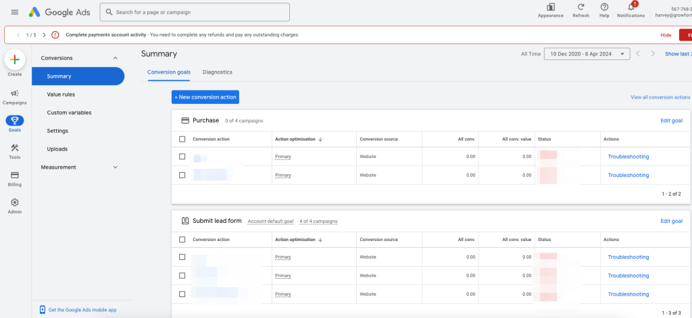This screenshot has height=318, width=692.
Task: Sort Purchase table by Action optimisation arrow
Action: point(320,139)
